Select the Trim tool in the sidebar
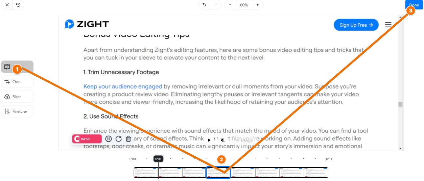Viewport: 424px width, 181px height. (x=17, y=67)
